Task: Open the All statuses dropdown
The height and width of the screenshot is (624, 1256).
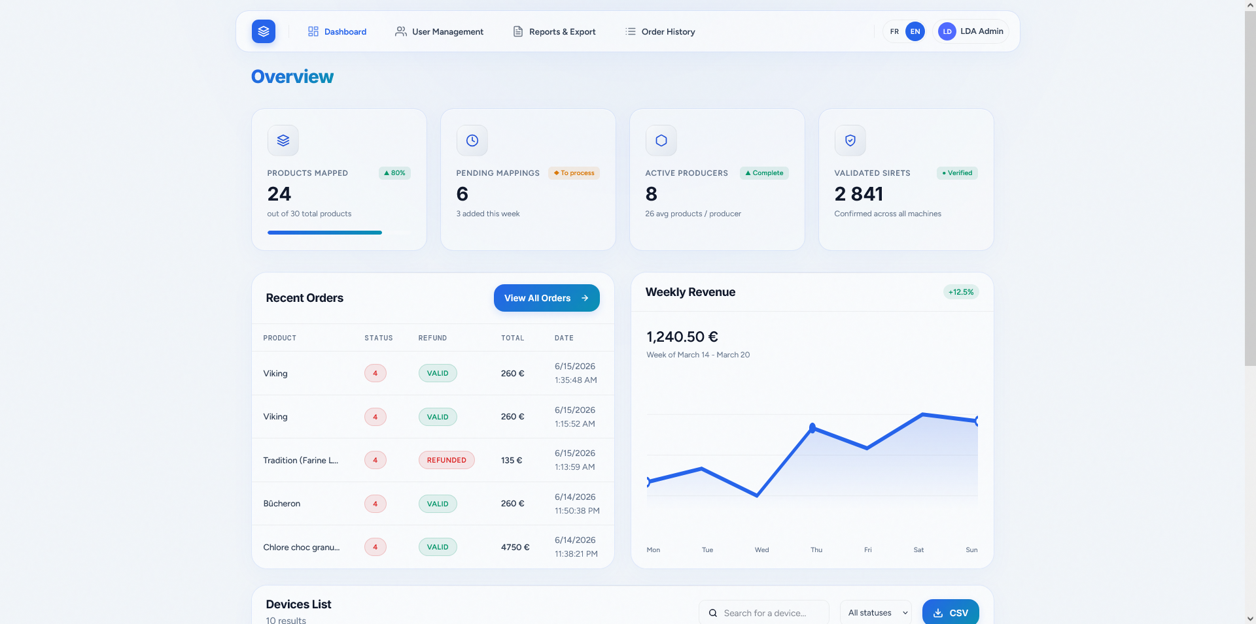Action: (876, 613)
